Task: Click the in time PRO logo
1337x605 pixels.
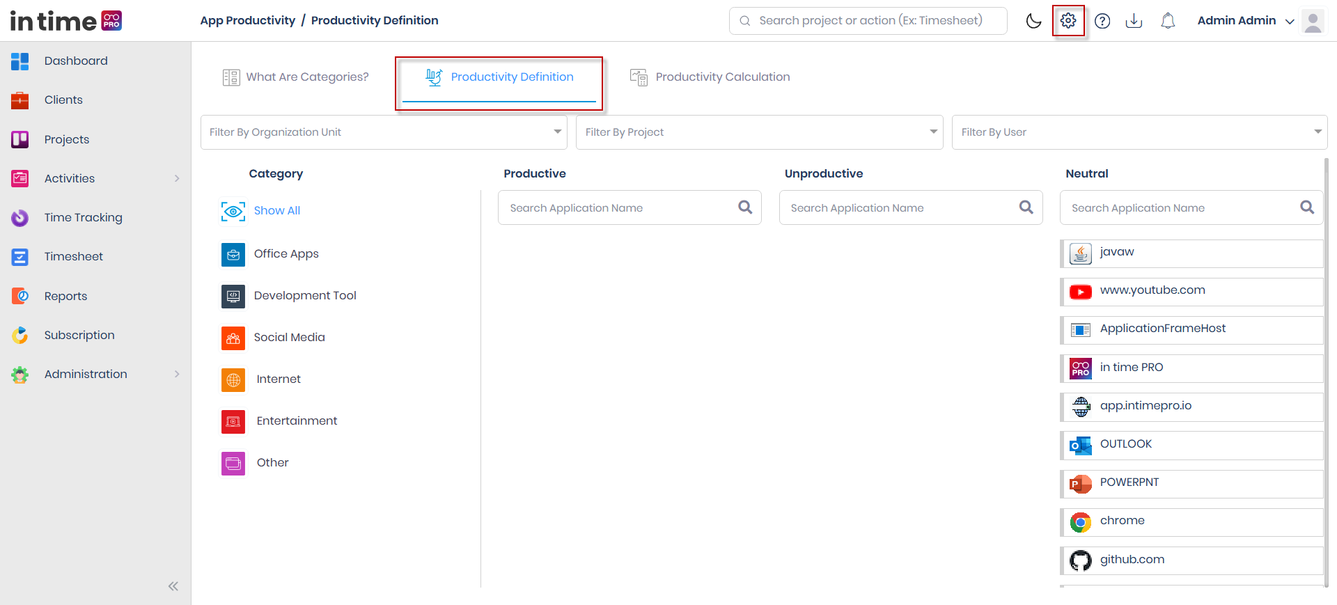Action: 66,21
